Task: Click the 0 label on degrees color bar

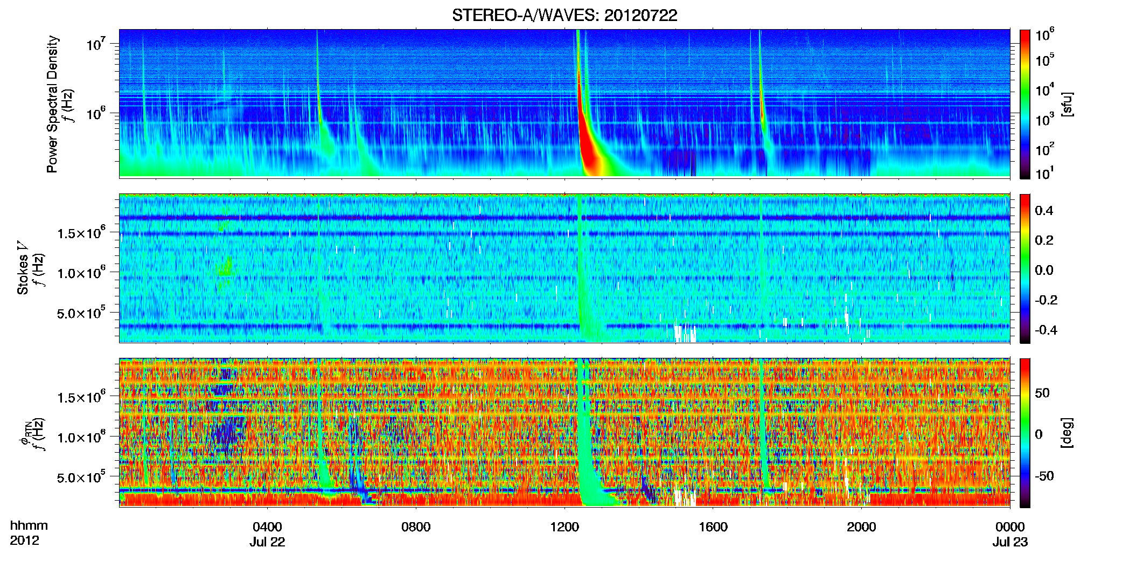Action: tap(1039, 434)
